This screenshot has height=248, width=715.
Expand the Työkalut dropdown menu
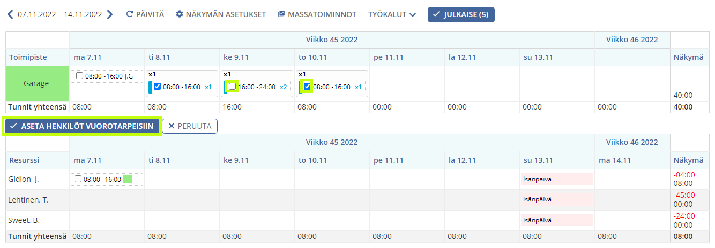[392, 14]
